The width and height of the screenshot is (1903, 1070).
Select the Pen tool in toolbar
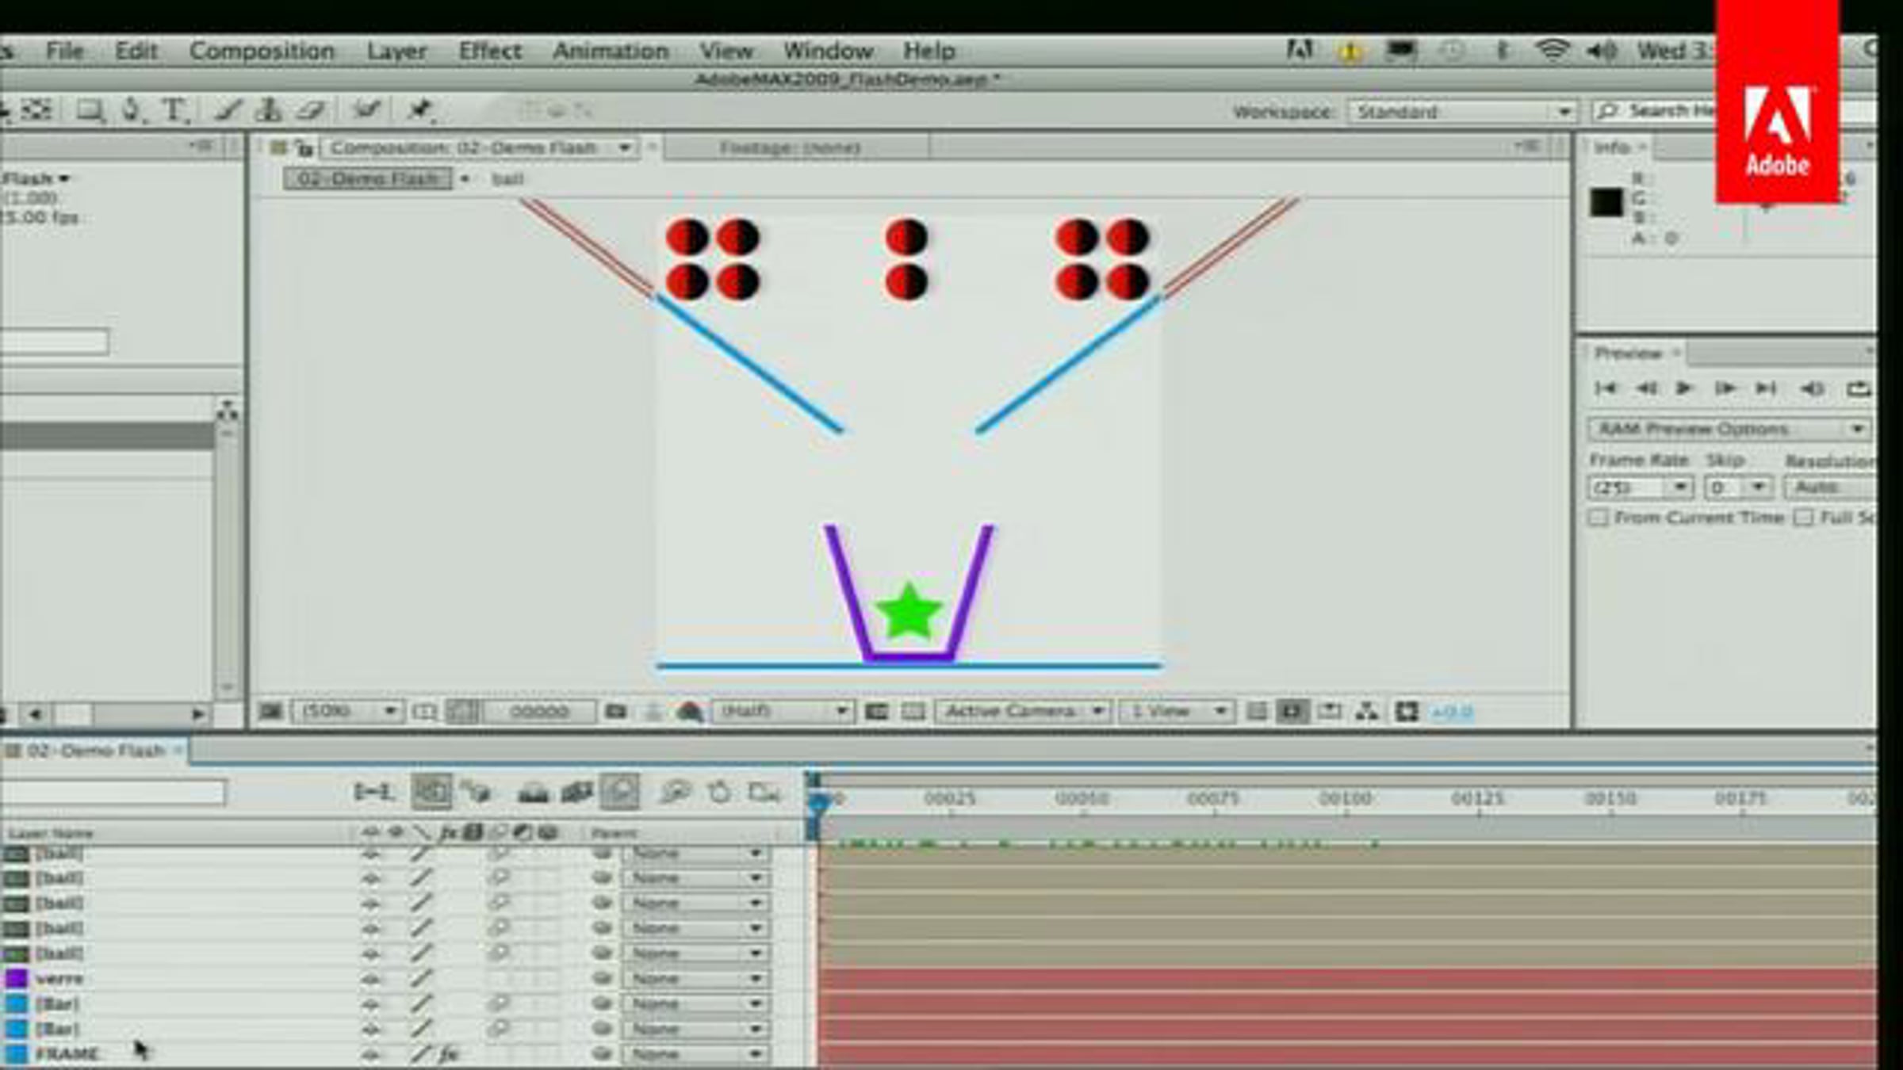click(131, 110)
